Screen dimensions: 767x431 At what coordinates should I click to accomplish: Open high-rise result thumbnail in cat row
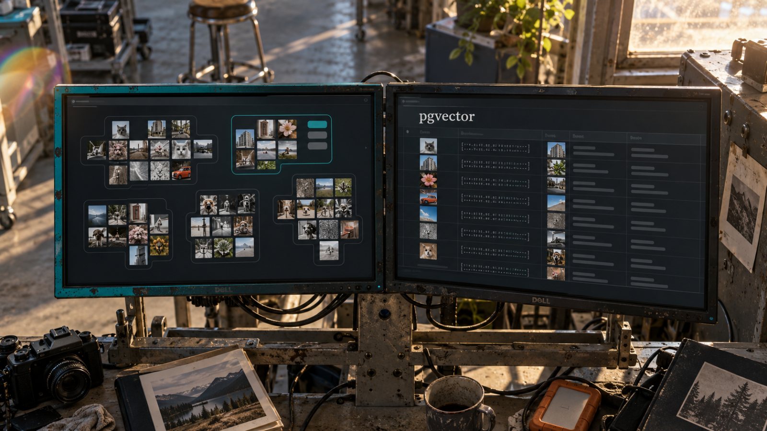pos(556,150)
